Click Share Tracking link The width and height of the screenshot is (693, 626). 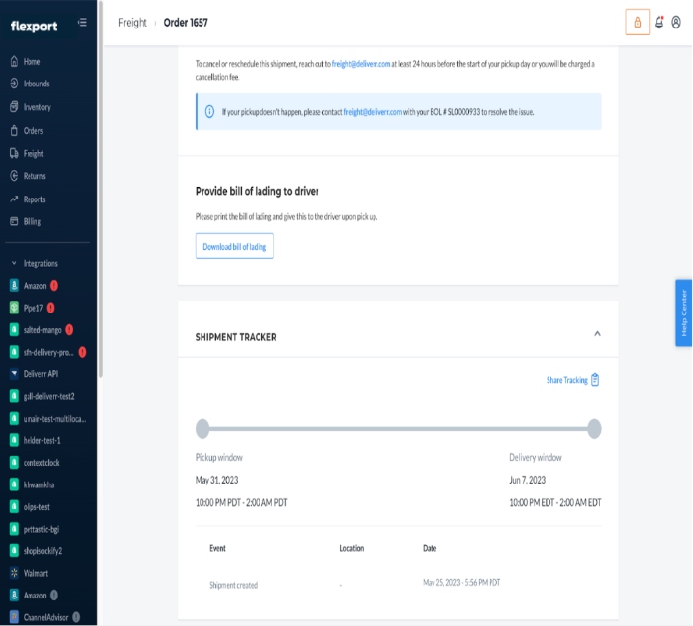[x=566, y=380]
